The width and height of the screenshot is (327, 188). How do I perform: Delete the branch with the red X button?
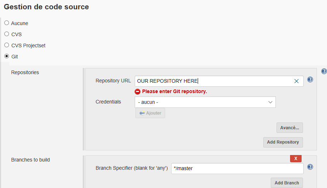[295, 158]
